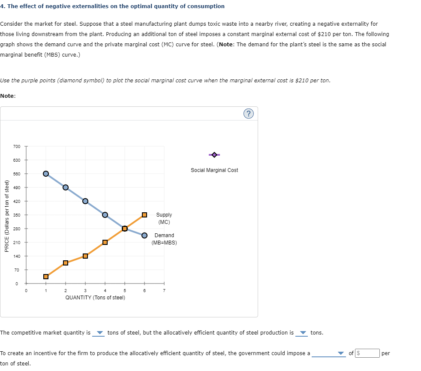
Task: Click the Supply (MC) legend text label
Action: [x=164, y=218]
